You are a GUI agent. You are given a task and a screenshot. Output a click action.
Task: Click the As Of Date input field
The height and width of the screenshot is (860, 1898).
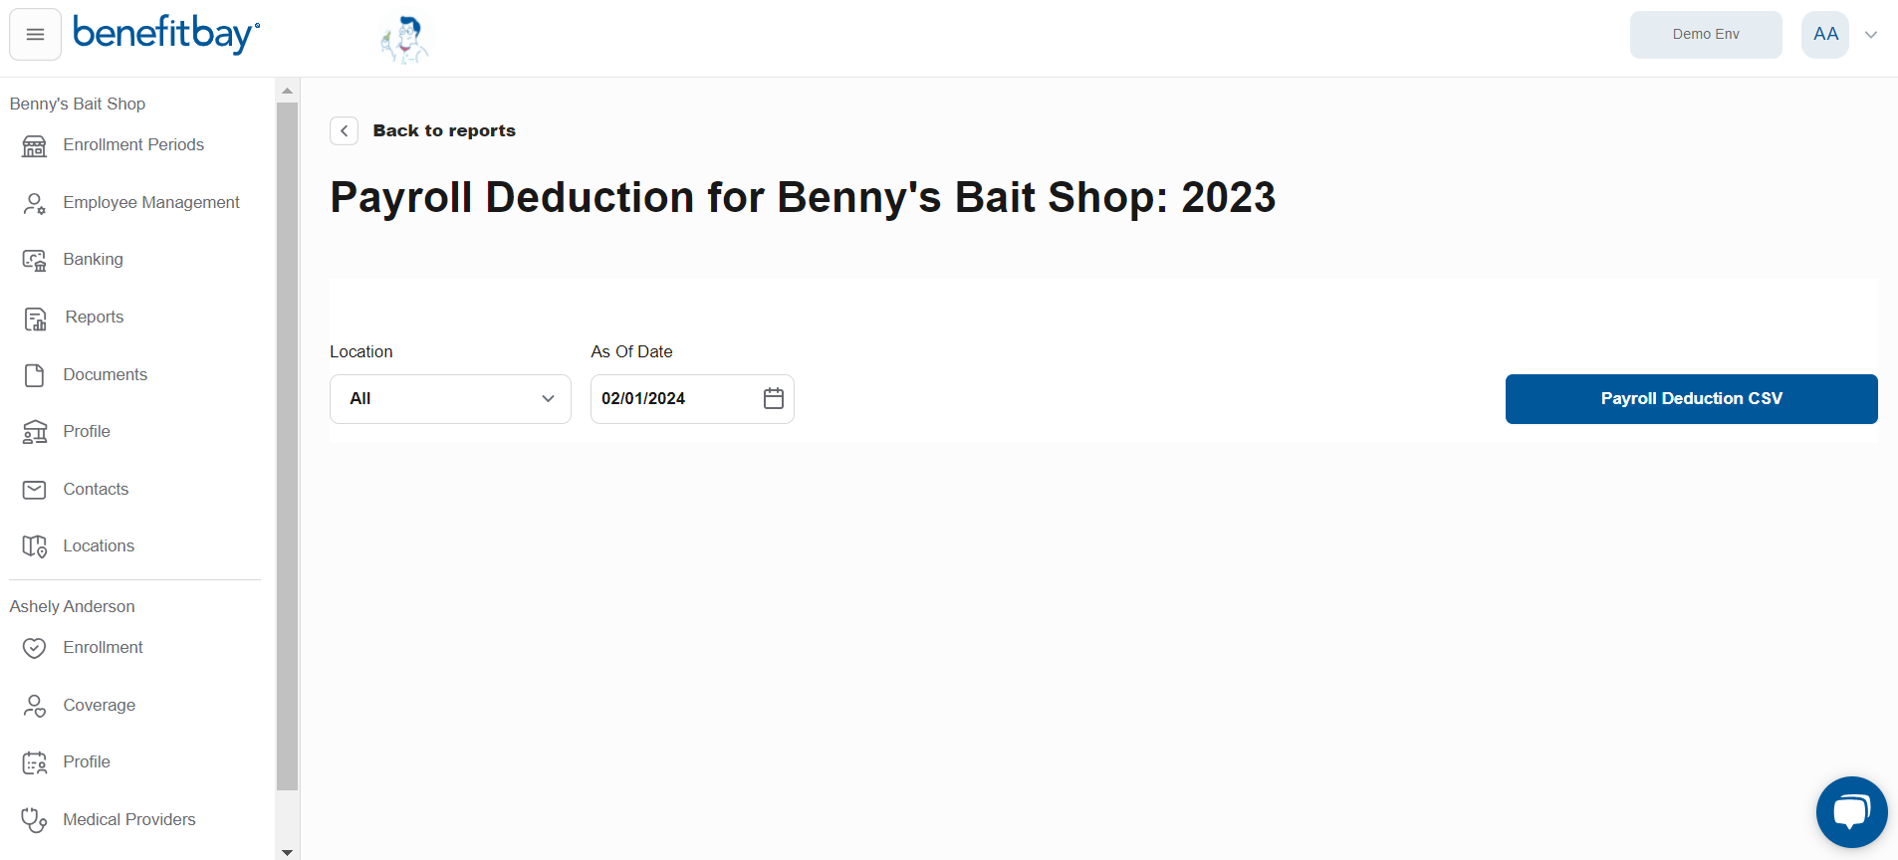tap(672, 399)
